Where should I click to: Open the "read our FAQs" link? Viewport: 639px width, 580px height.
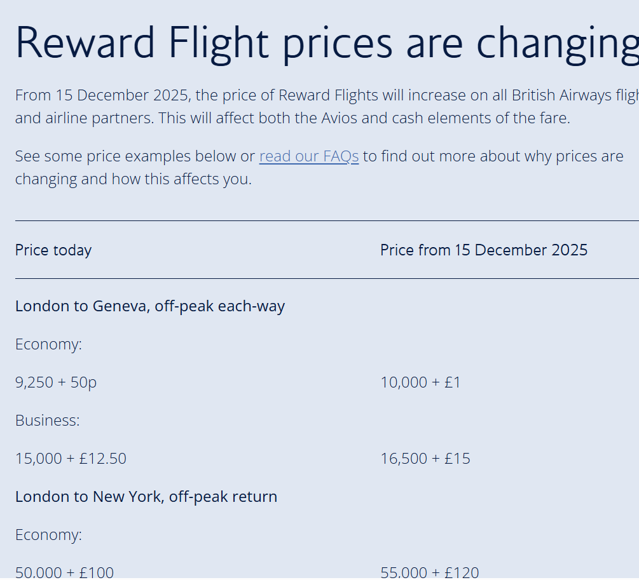[x=309, y=156]
